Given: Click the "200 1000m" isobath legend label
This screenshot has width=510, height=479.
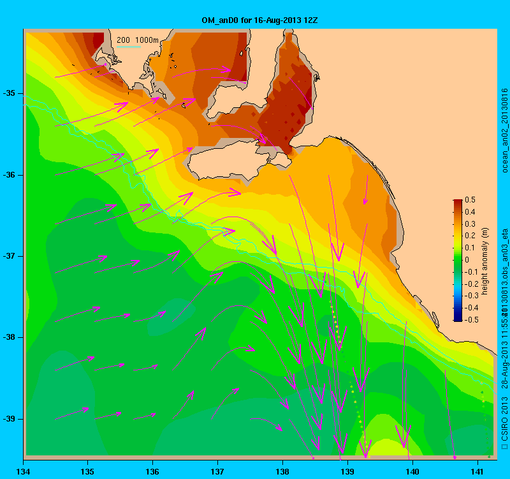Looking at the screenshot, I should (138, 40).
